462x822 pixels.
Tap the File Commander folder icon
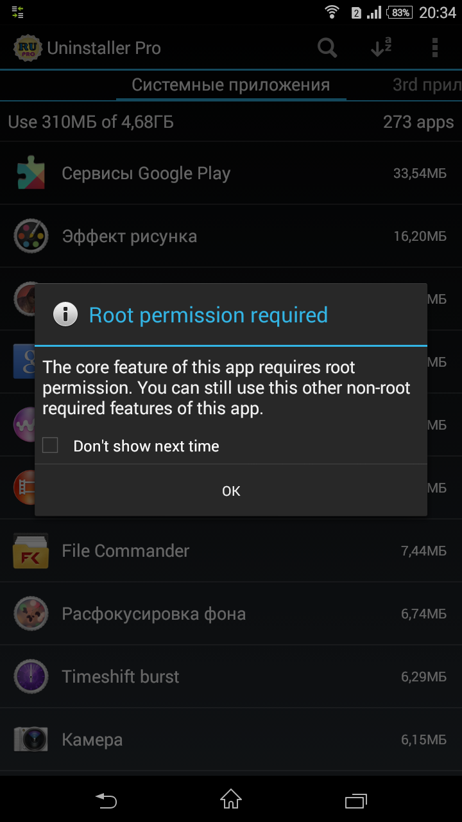click(x=31, y=551)
